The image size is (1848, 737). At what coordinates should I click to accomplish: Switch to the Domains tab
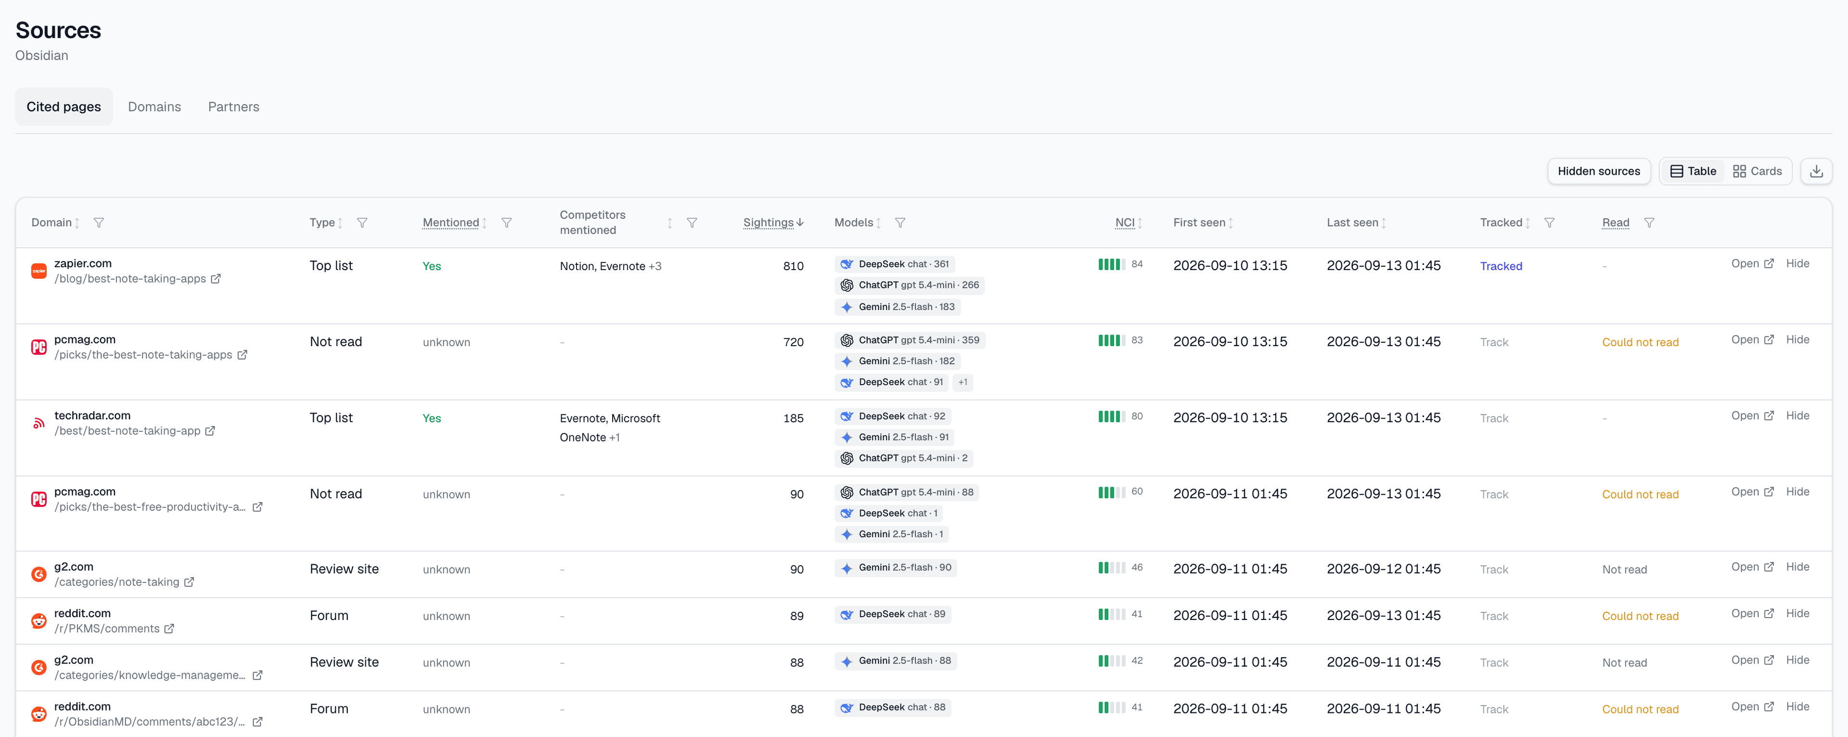154,107
